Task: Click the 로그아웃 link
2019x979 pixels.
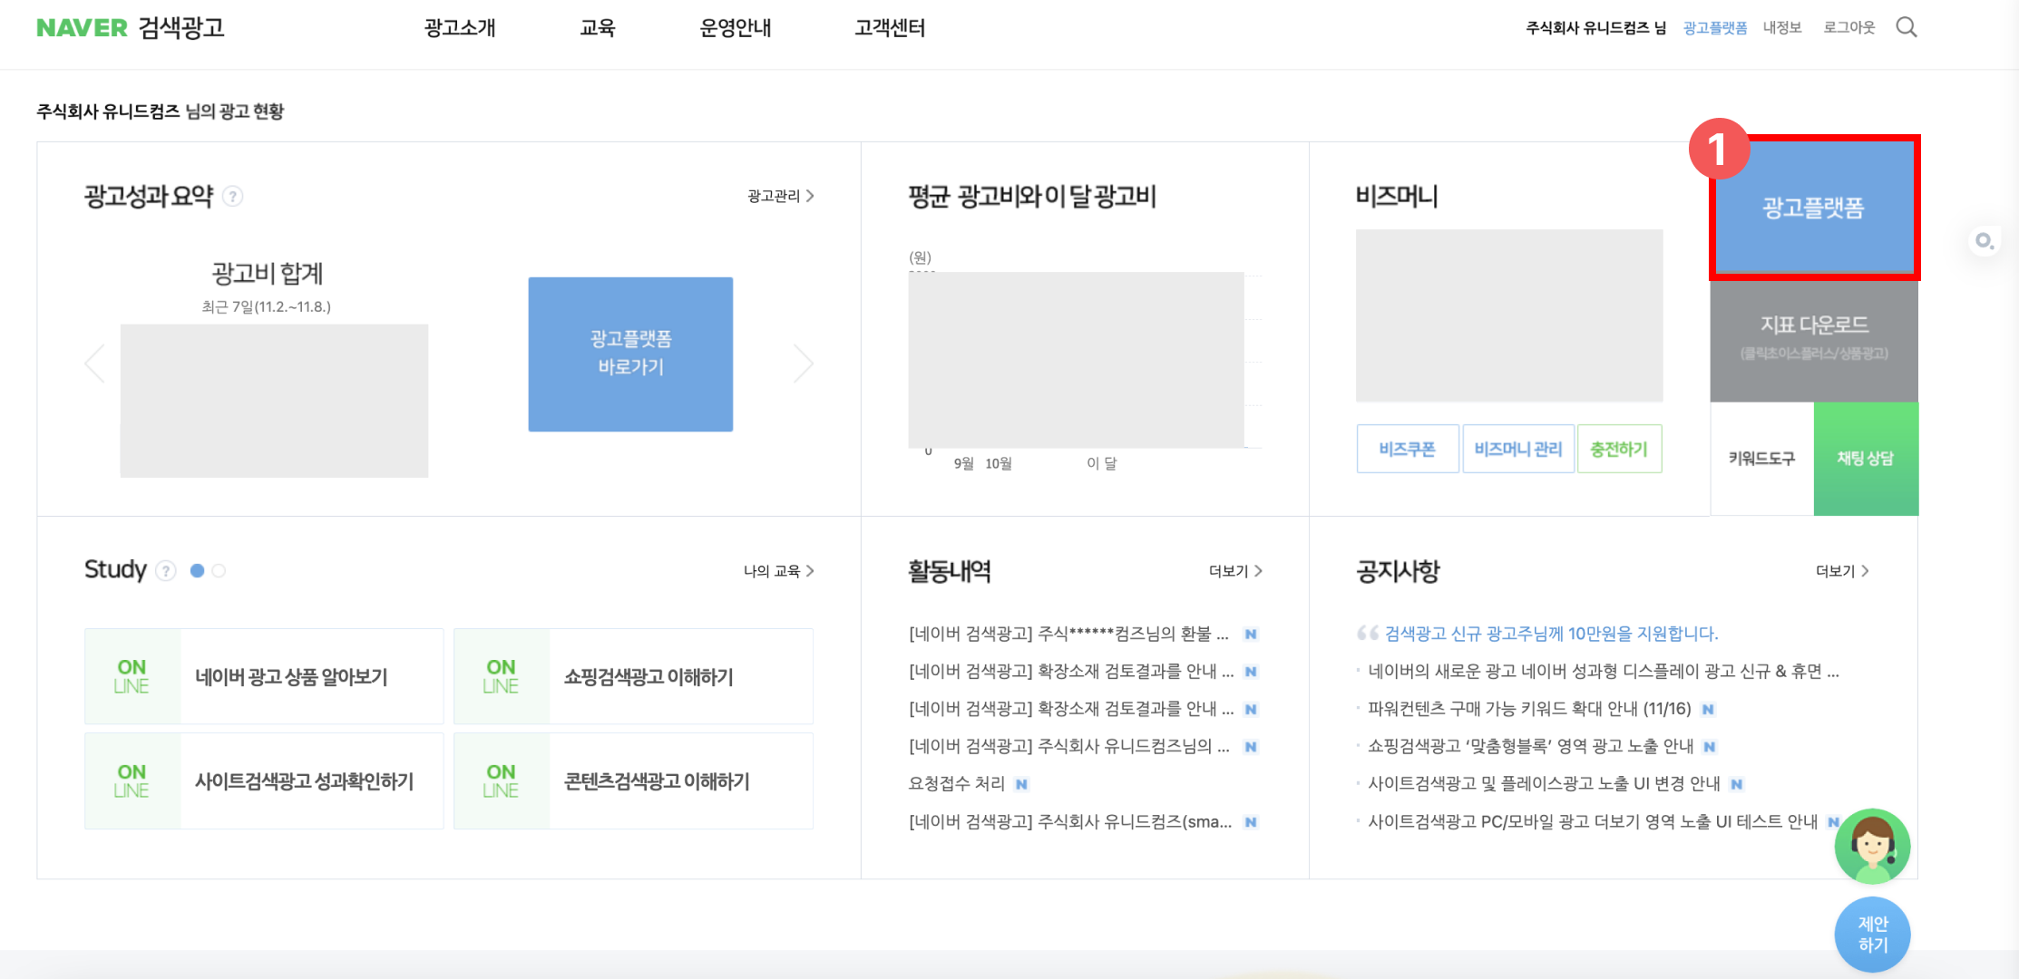Action: (x=1850, y=27)
